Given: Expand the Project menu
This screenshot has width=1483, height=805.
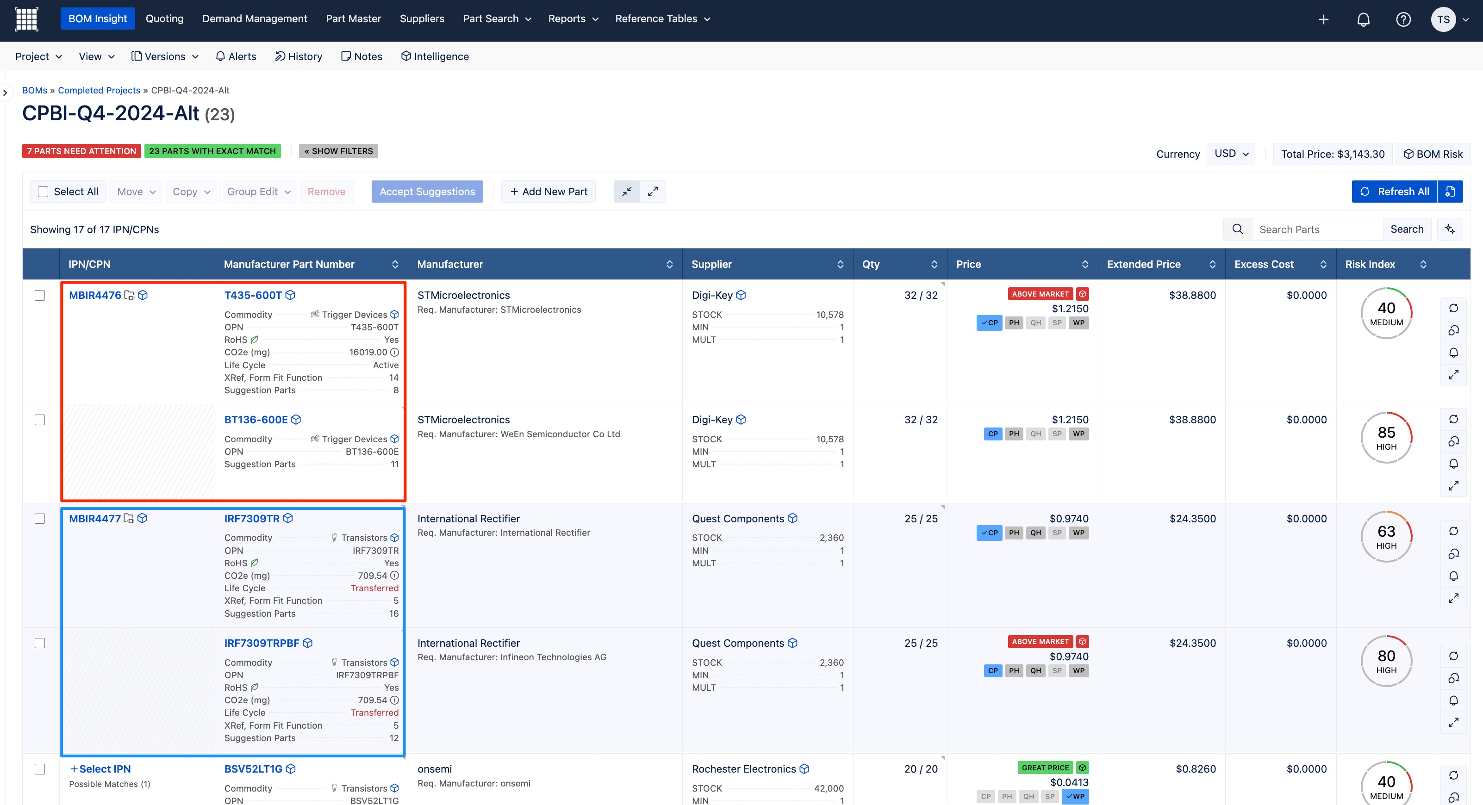Looking at the screenshot, I should 38,56.
